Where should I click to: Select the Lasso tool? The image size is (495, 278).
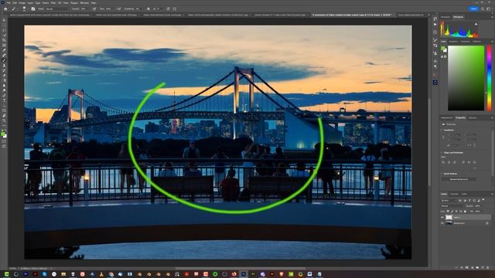4,30
